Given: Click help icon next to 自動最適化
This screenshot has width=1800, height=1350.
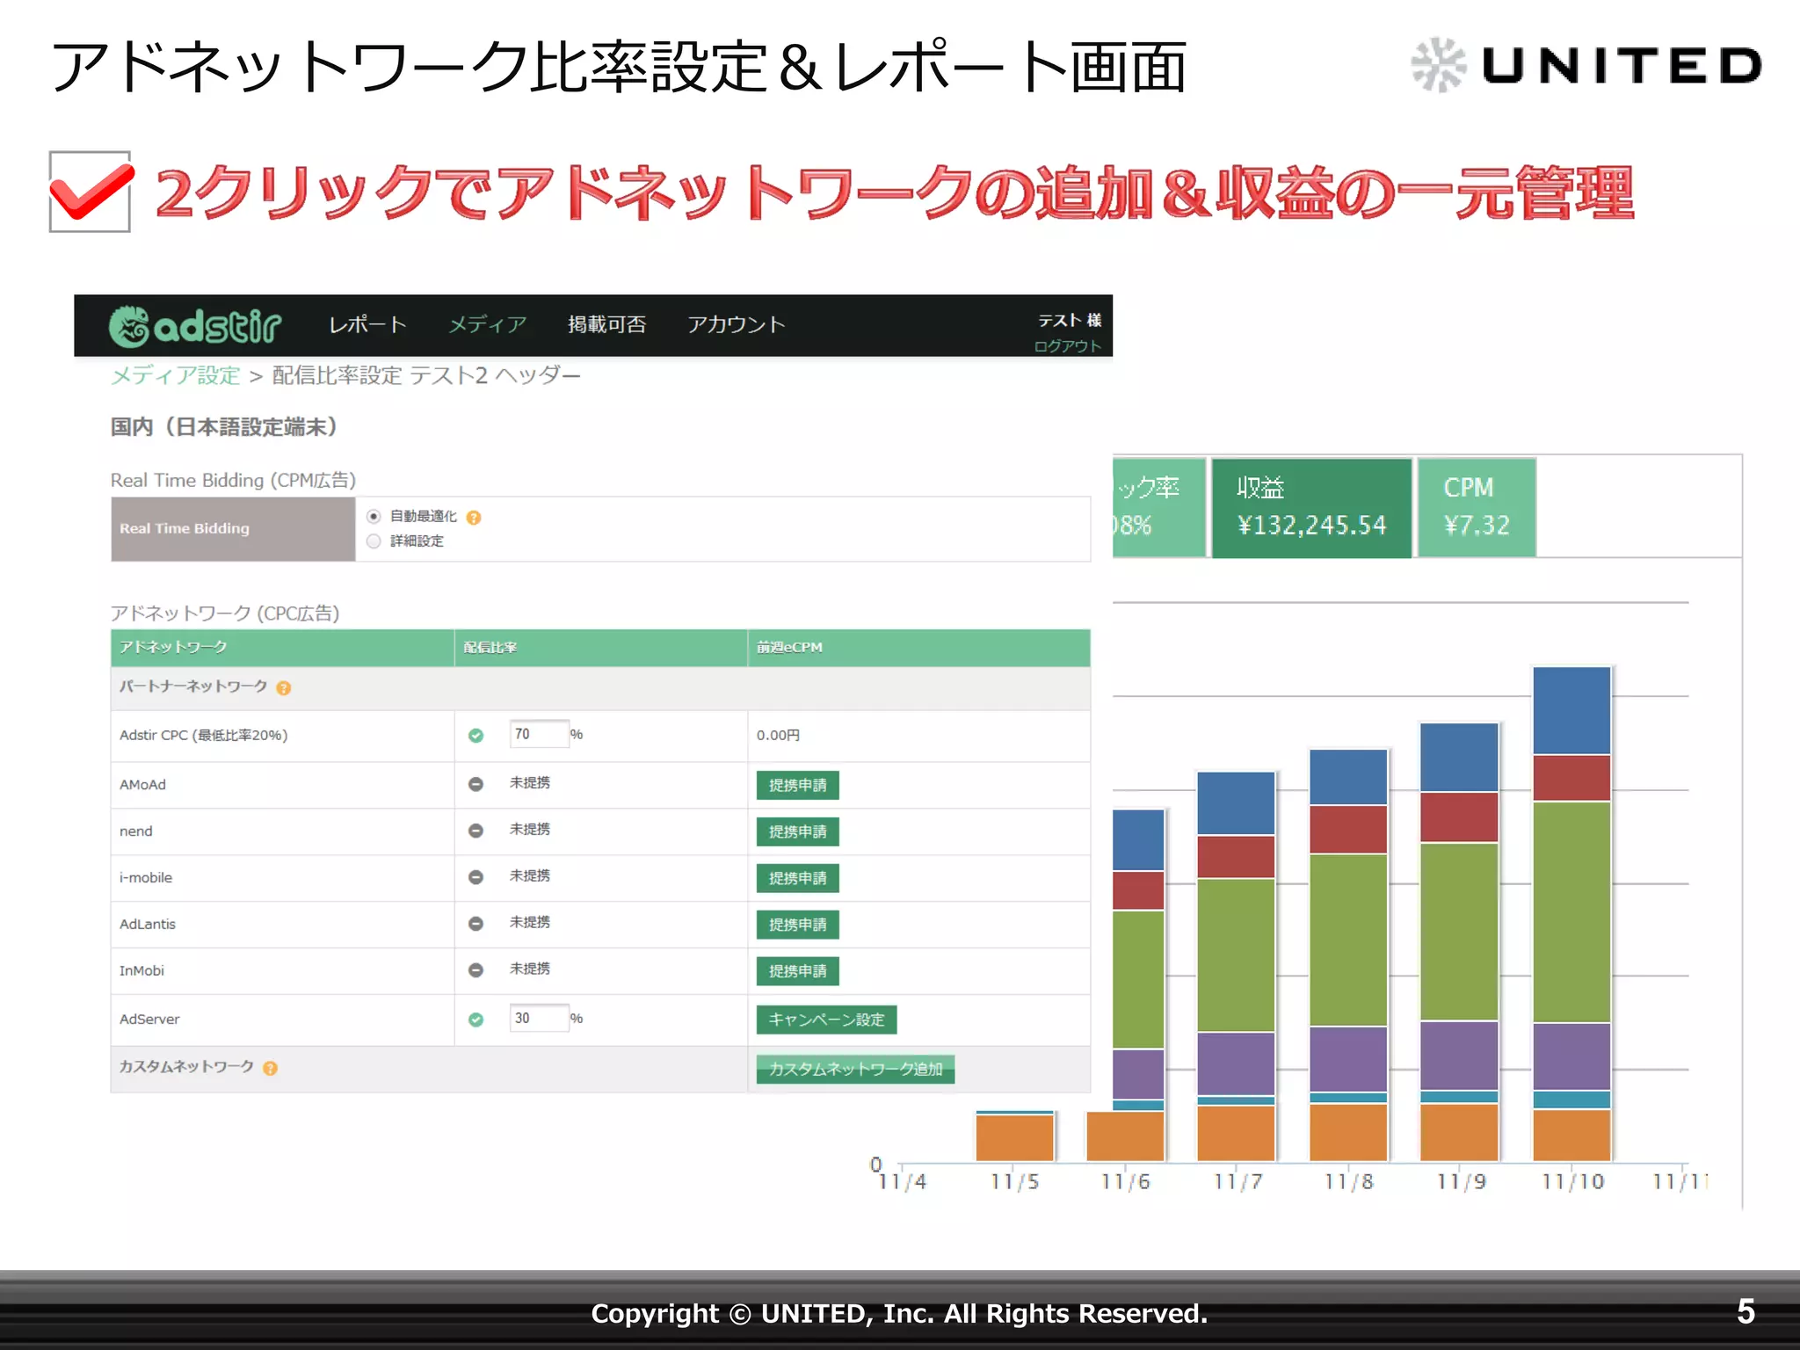Looking at the screenshot, I should pos(474,518).
